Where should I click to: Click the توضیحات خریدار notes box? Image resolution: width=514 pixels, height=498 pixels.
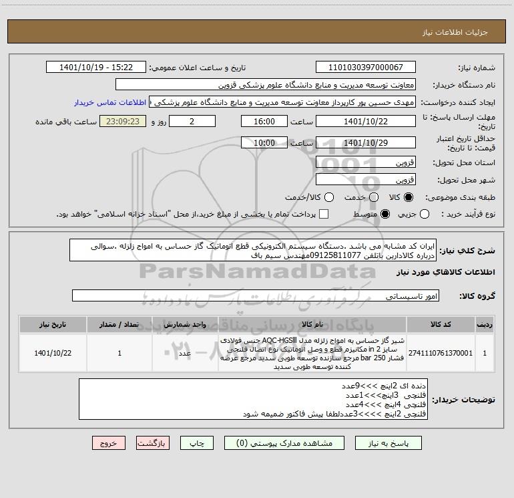coord(253,399)
